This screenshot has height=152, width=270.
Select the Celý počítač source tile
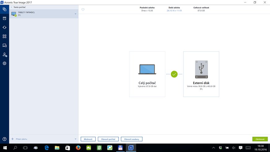[147, 74]
